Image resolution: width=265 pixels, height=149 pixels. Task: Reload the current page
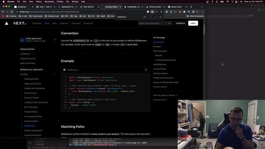(12, 12)
